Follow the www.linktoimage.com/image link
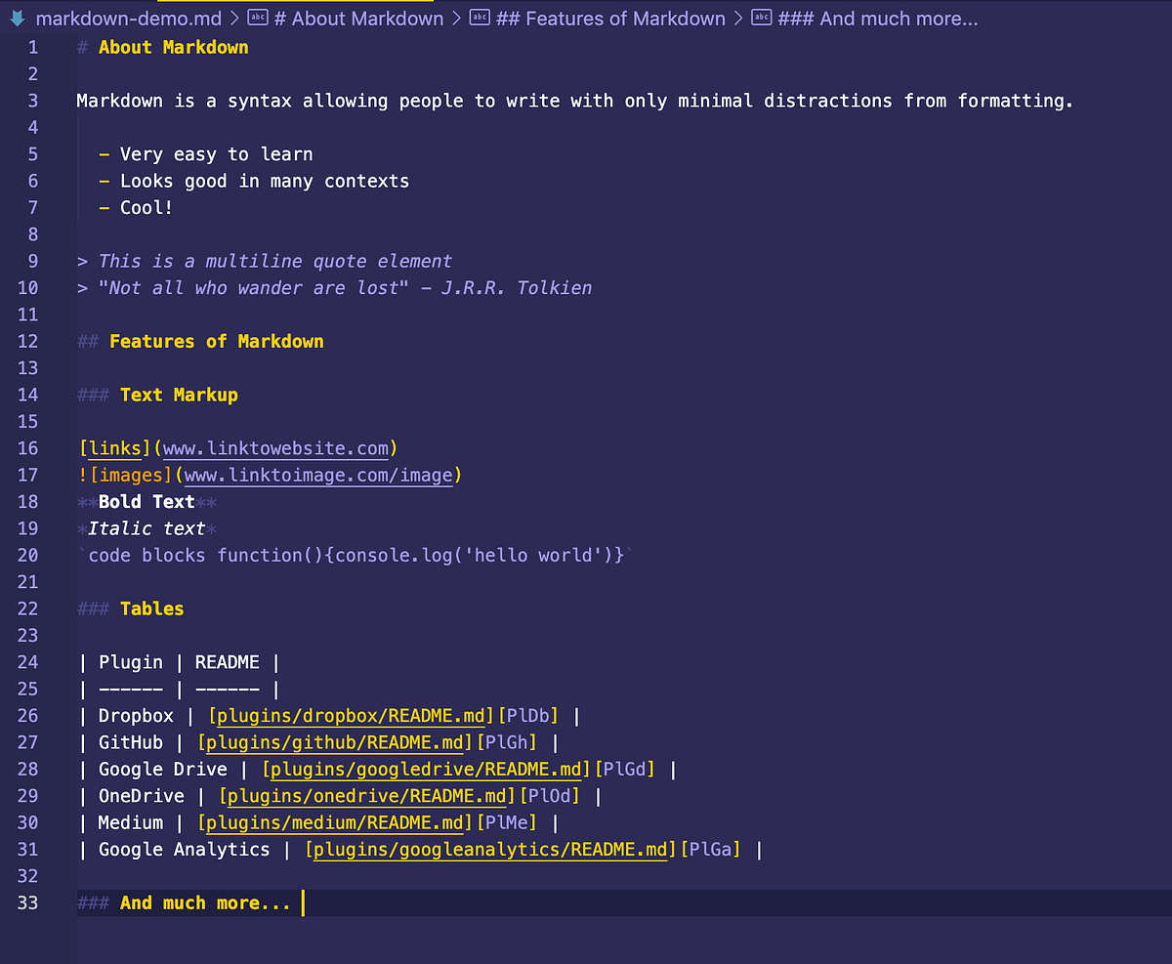The image size is (1172, 964). tap(318, 475)
